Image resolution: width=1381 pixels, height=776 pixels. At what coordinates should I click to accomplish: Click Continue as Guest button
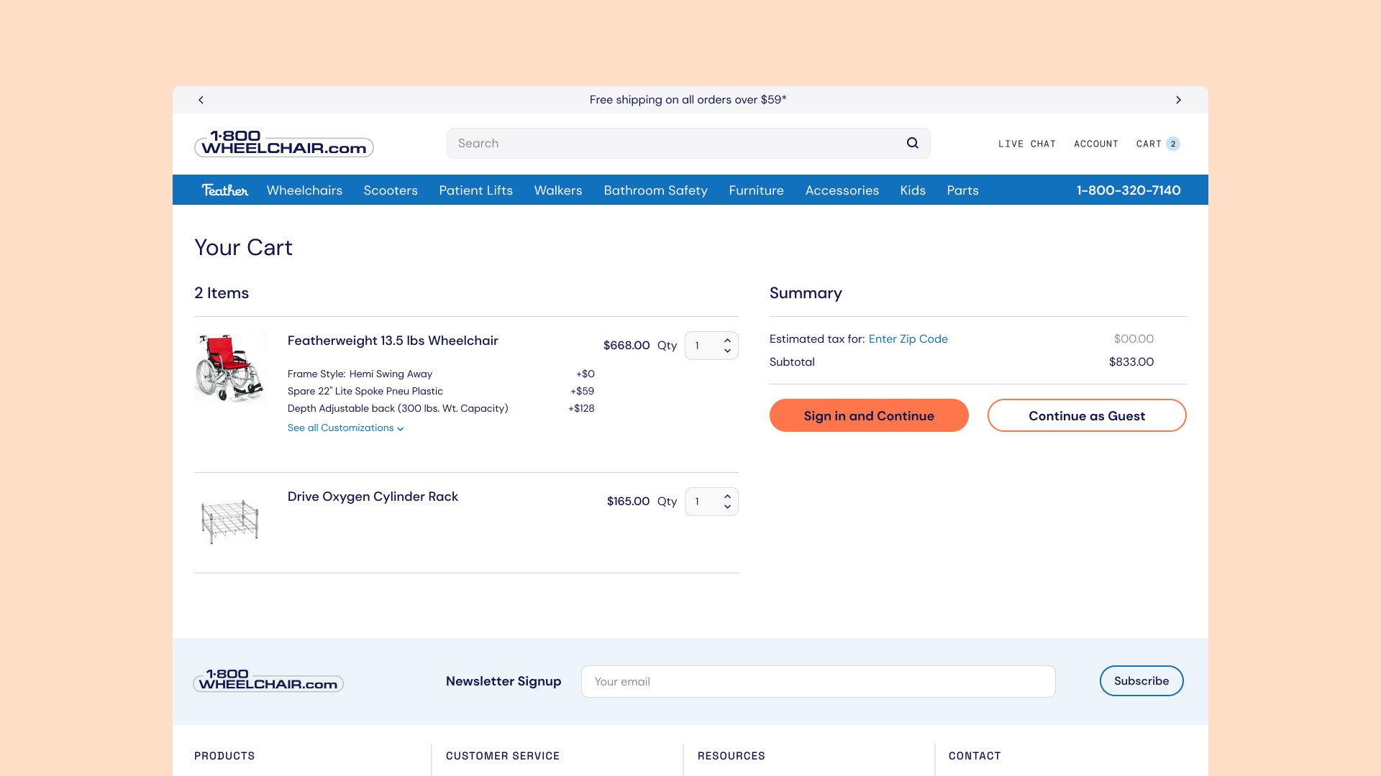pos(1086,415)
